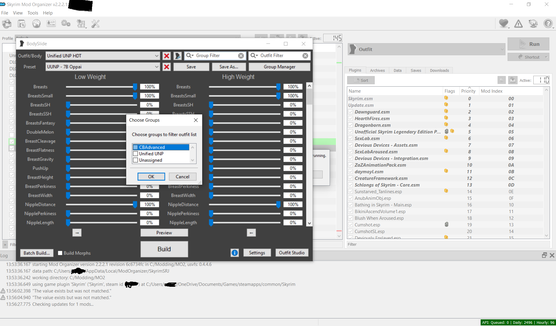Switch to the Downloads tab
The height and width of the screenshot is (326, 556).
(x=439, y=70)
